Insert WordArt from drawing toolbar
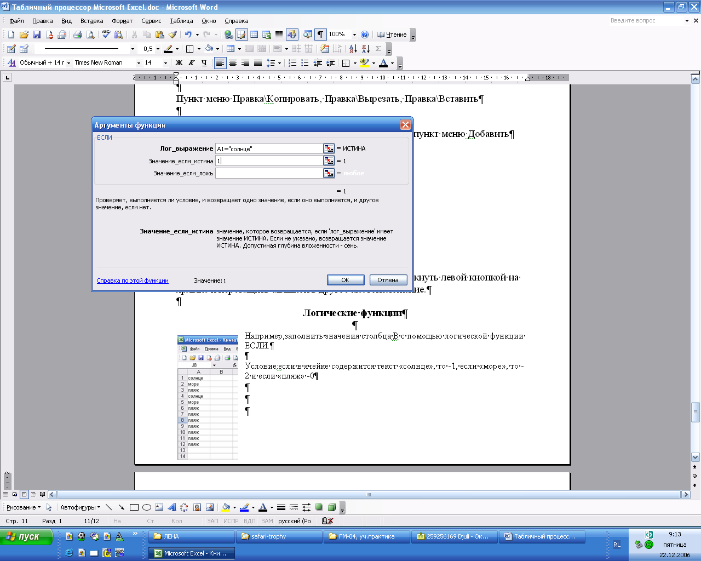Image resolution: width=701 pixels, height=561 pixels. coord(172,507)
